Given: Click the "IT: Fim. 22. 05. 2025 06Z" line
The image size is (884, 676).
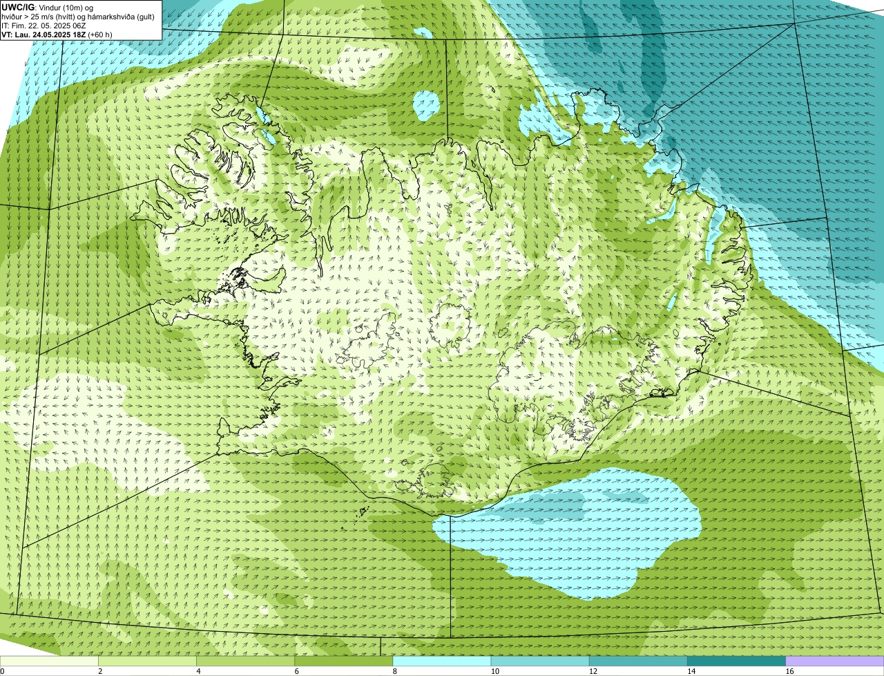Looking at the screenshot, I should (x=44, y=25).
